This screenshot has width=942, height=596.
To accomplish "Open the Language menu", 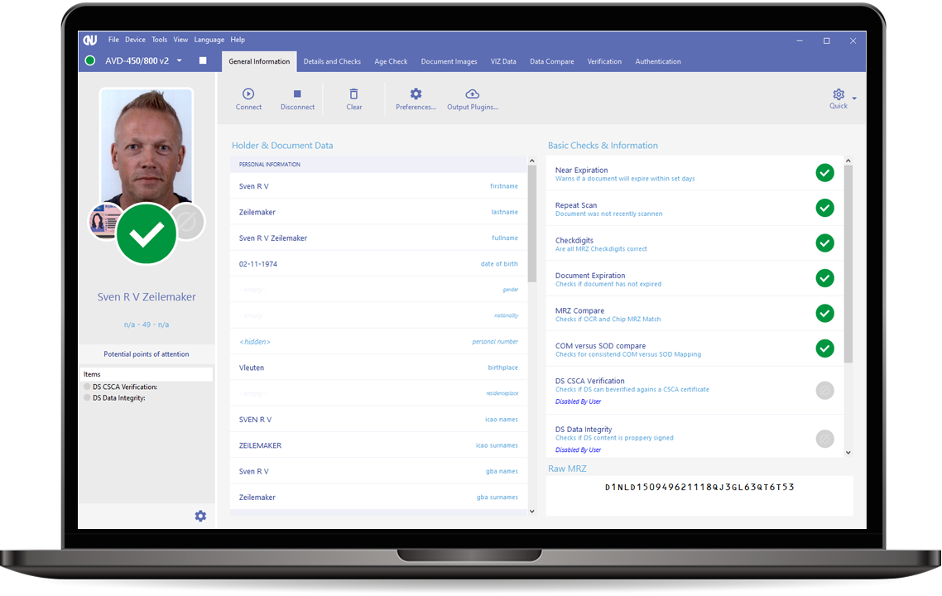I will pos(209,40).
